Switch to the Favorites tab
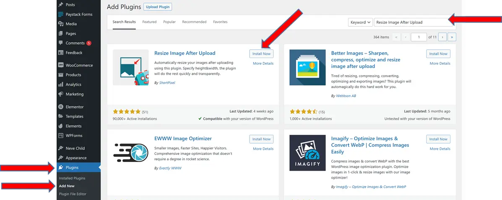Image resolution: width=502 pixels, height=200 pixels. [220, 22]
